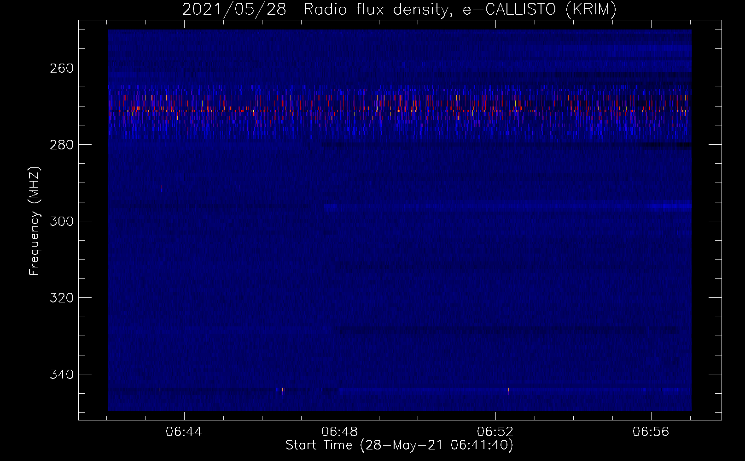Click the 340 frequency tick label
The width and height of the screenshot is (745, 461).
61,374
